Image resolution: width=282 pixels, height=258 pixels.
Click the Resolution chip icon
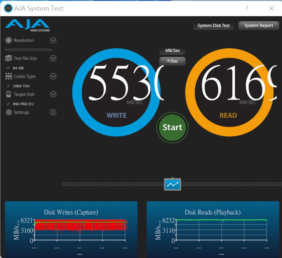[x=8, y=40]
